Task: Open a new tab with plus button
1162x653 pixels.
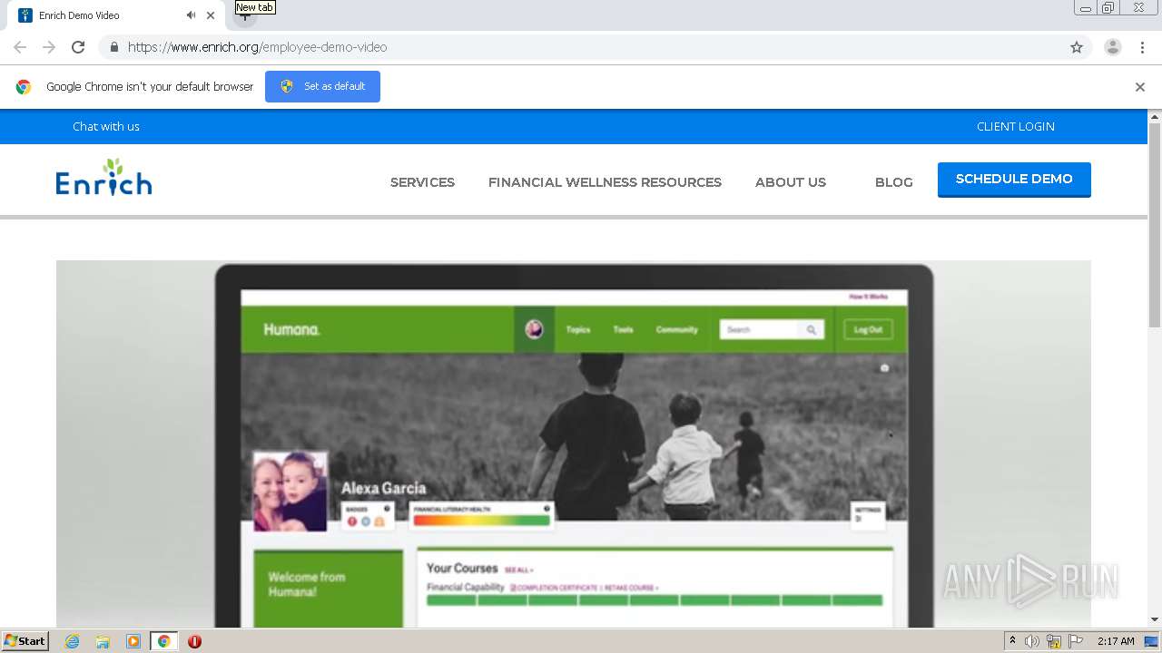Action: pos(244,15)
